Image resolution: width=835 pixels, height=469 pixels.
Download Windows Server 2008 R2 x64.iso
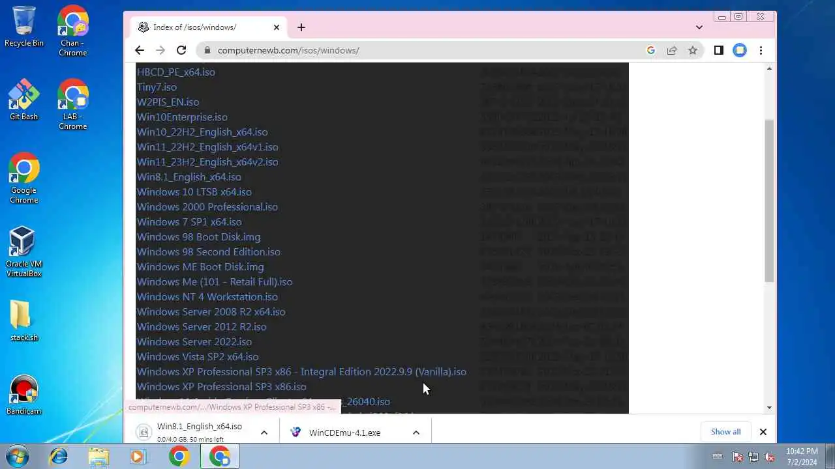tap(211, 311)
